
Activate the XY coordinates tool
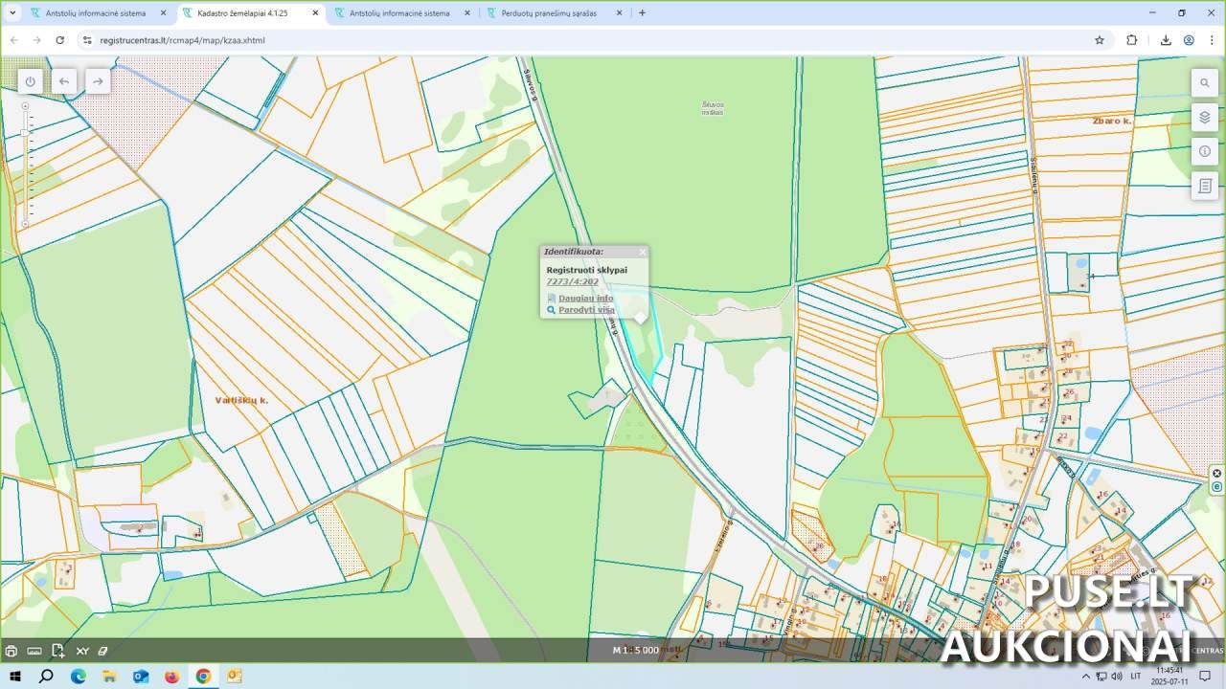tap(81, 651)
